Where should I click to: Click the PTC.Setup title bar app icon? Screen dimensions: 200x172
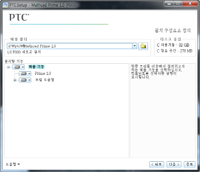point(5,5)
